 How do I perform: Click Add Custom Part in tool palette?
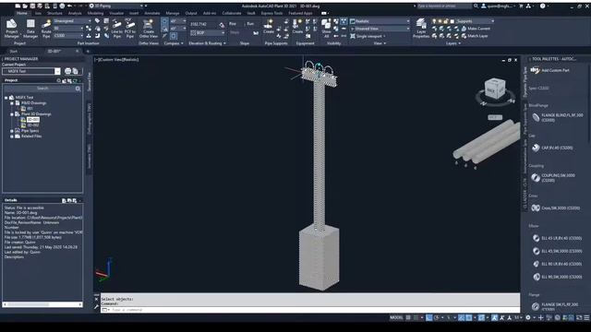click(550, 70)
